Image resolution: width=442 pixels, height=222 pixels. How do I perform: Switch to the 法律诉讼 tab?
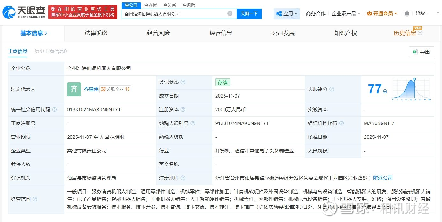(96, 33)
